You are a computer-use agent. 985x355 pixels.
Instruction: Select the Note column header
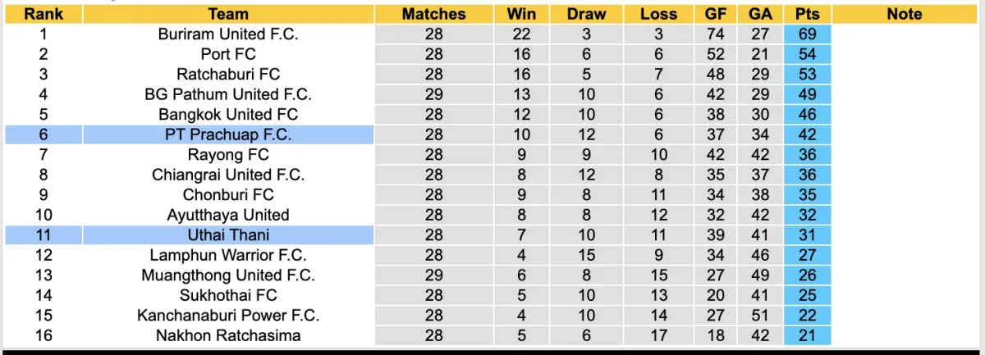pos(905,14)
